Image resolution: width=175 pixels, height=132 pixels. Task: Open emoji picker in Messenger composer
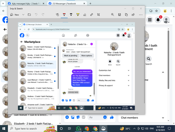[105, 117]
